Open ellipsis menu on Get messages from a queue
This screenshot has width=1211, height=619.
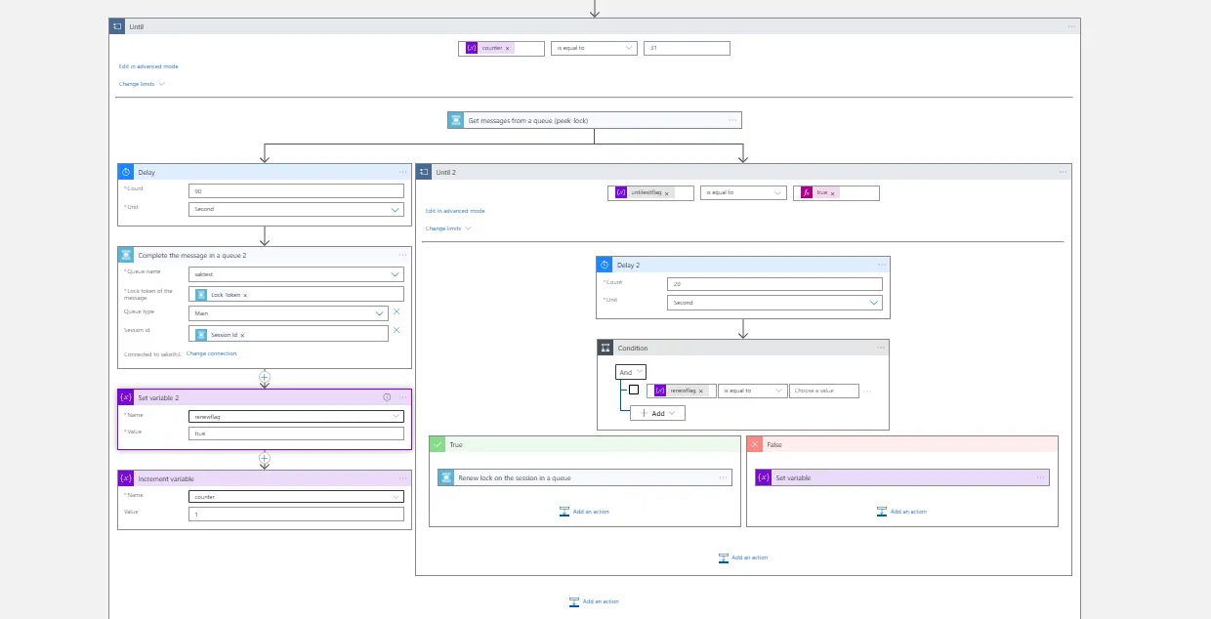click(732, 120)
